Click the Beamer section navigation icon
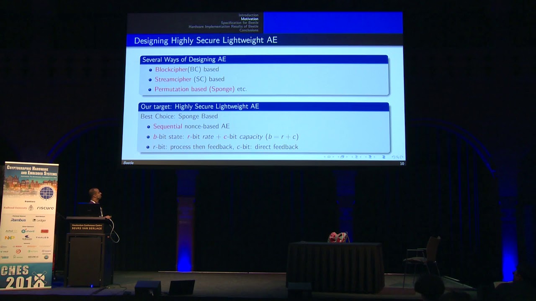 [x=370, y=157]
